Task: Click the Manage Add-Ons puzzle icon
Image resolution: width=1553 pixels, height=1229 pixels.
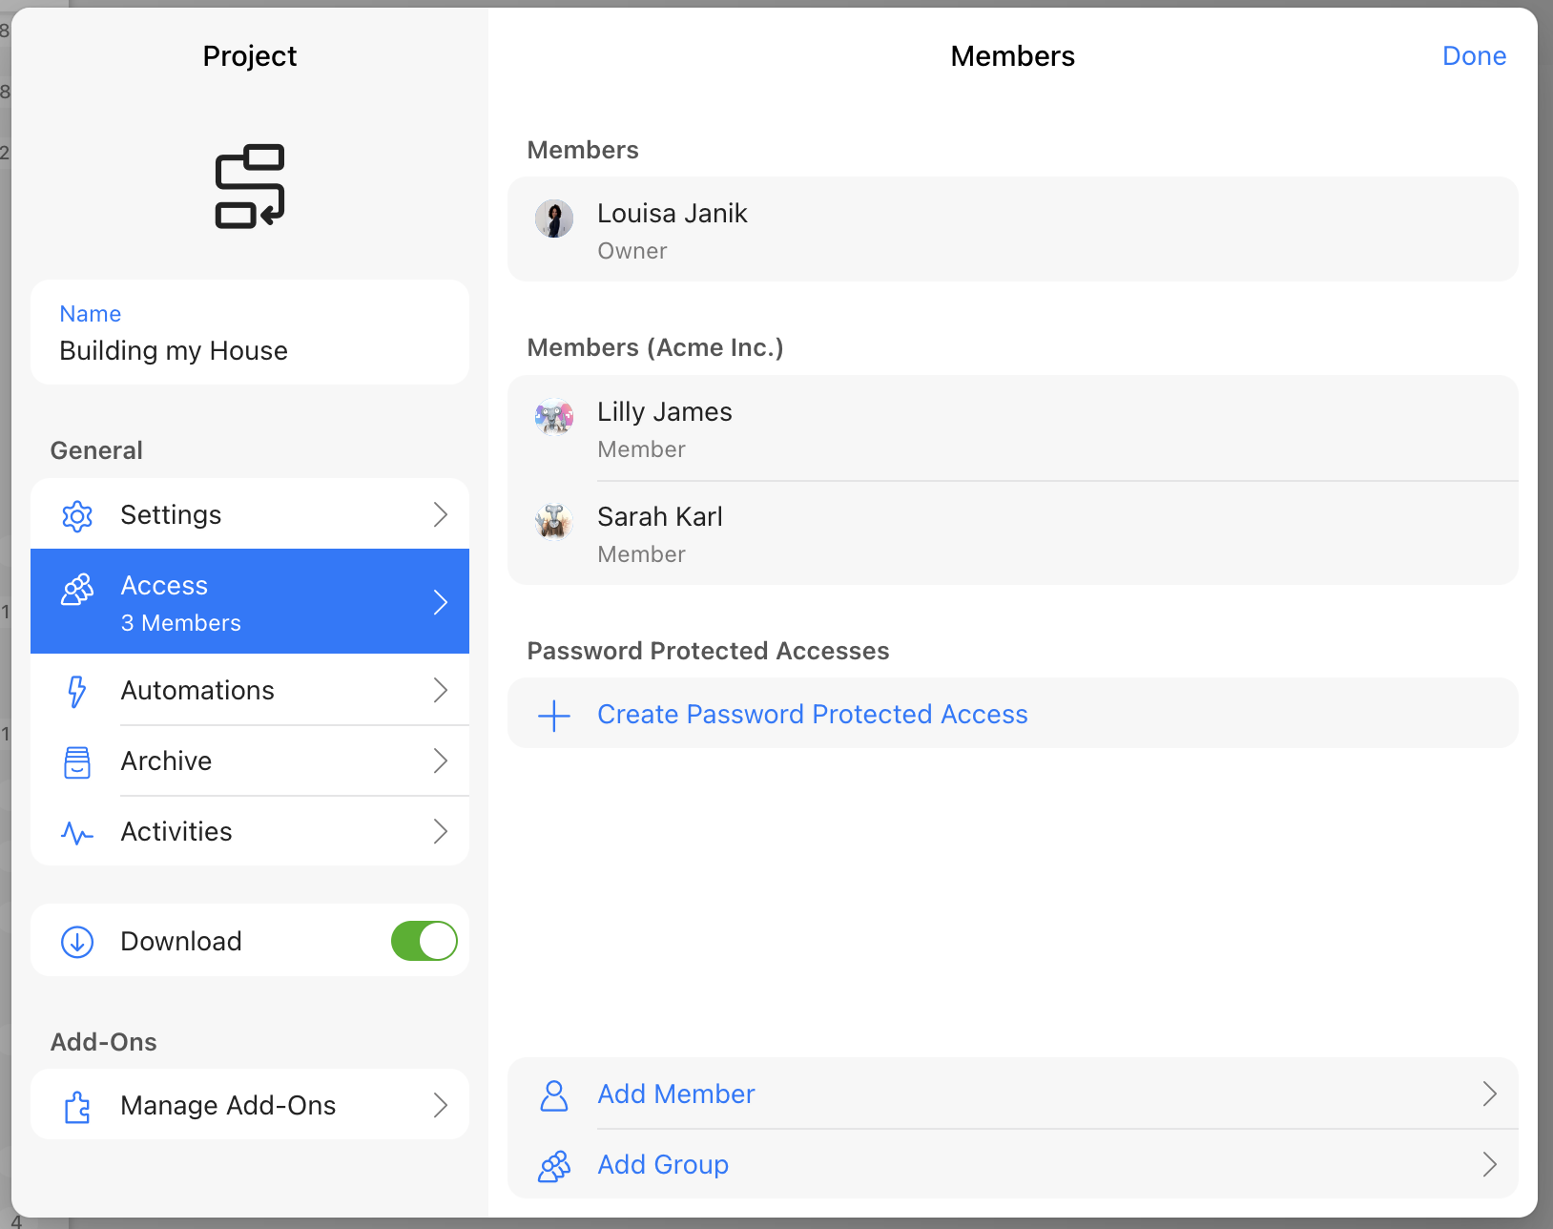Action: click(77, 1107)
